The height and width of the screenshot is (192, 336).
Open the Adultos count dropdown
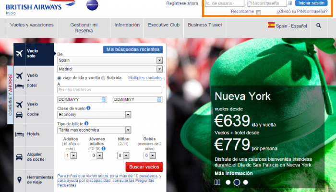(71, 156)
